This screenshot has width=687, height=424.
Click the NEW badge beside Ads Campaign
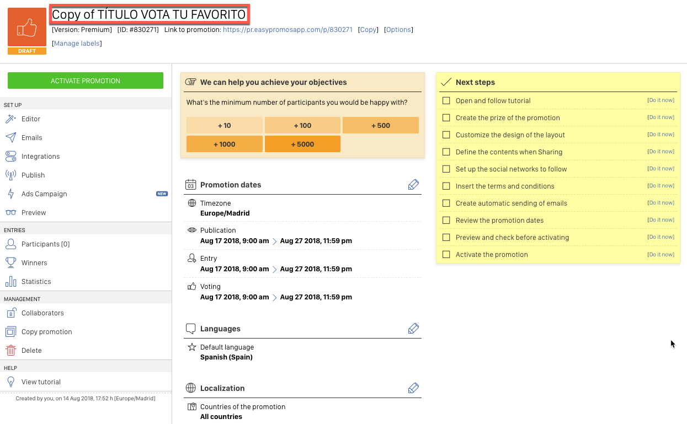[x=162, y=194]
